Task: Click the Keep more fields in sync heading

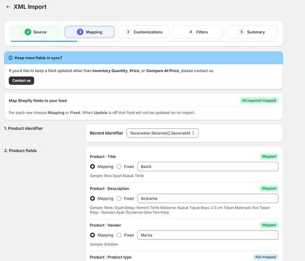Action: tap(38, 58)
